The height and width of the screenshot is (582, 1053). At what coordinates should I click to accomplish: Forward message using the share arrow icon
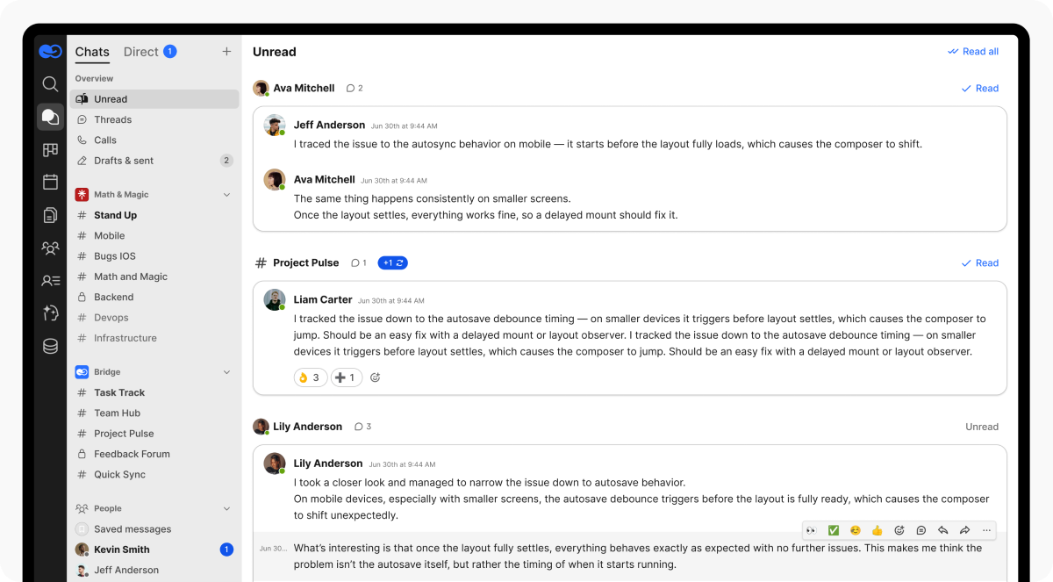click(965, 530)
